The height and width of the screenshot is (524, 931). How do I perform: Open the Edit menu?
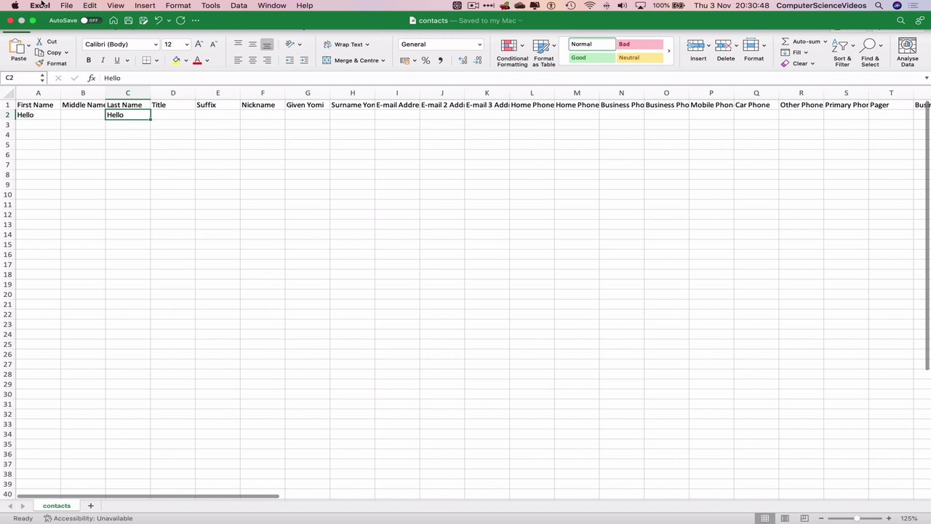coord(89,5)
